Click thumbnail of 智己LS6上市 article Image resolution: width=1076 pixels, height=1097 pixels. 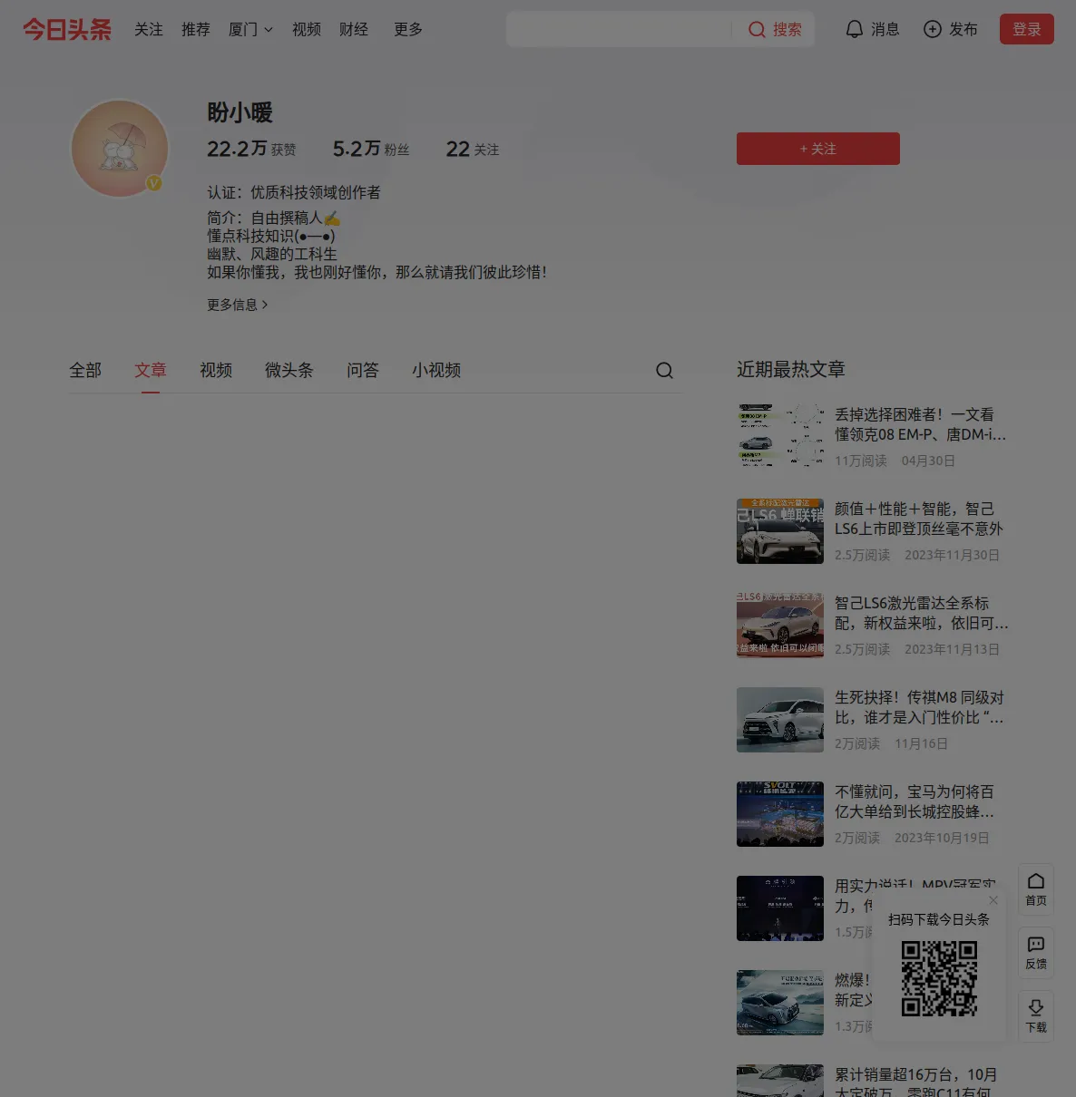point(780,531)
